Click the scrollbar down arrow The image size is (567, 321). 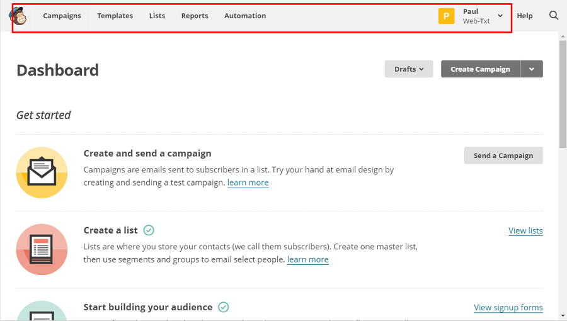click(x=563, y=316)
